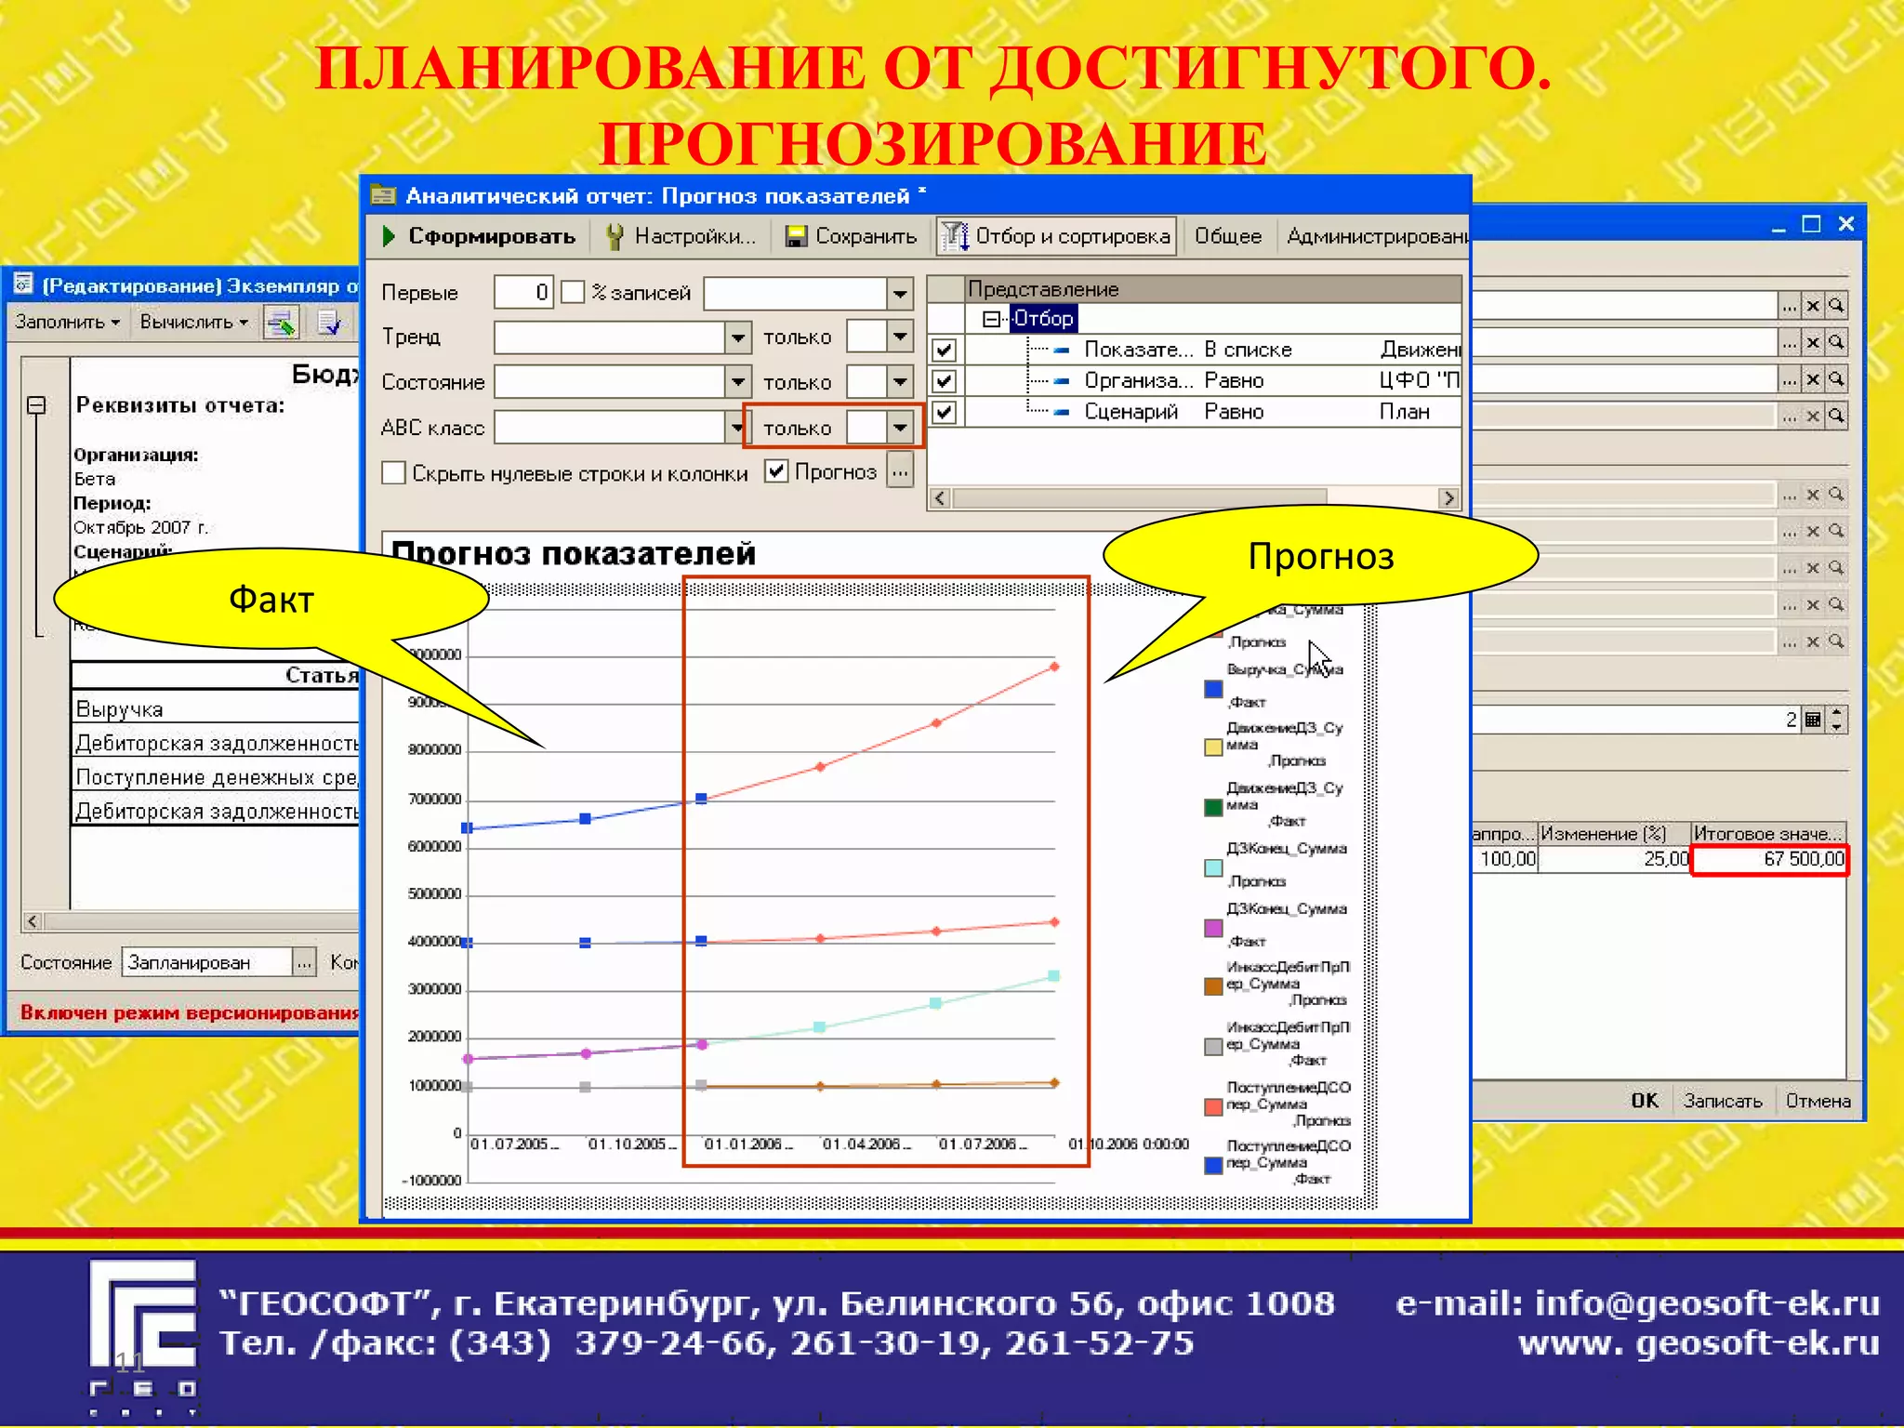Open the Состояние dropdown in the report form
The height and width of the screenshot is (1428, 1904).
point(737,381)
